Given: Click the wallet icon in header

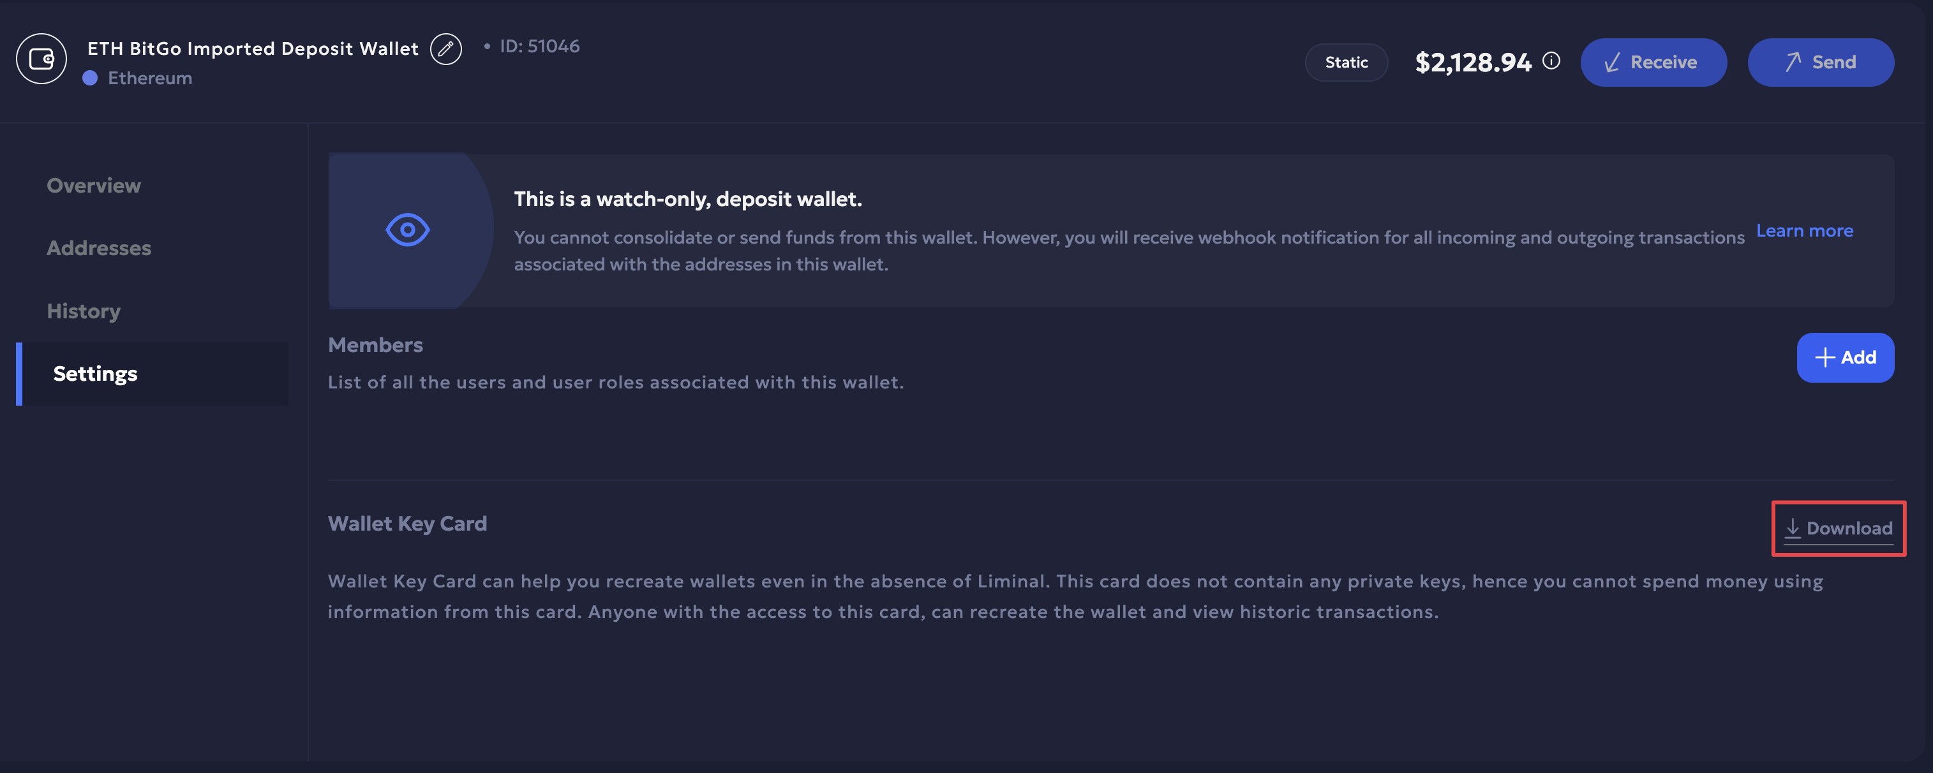Looking at the screenshot, I should point(41,59).
